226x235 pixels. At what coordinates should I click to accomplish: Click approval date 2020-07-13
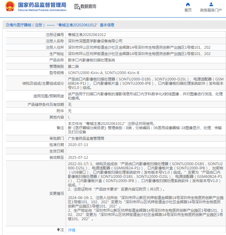78,145
